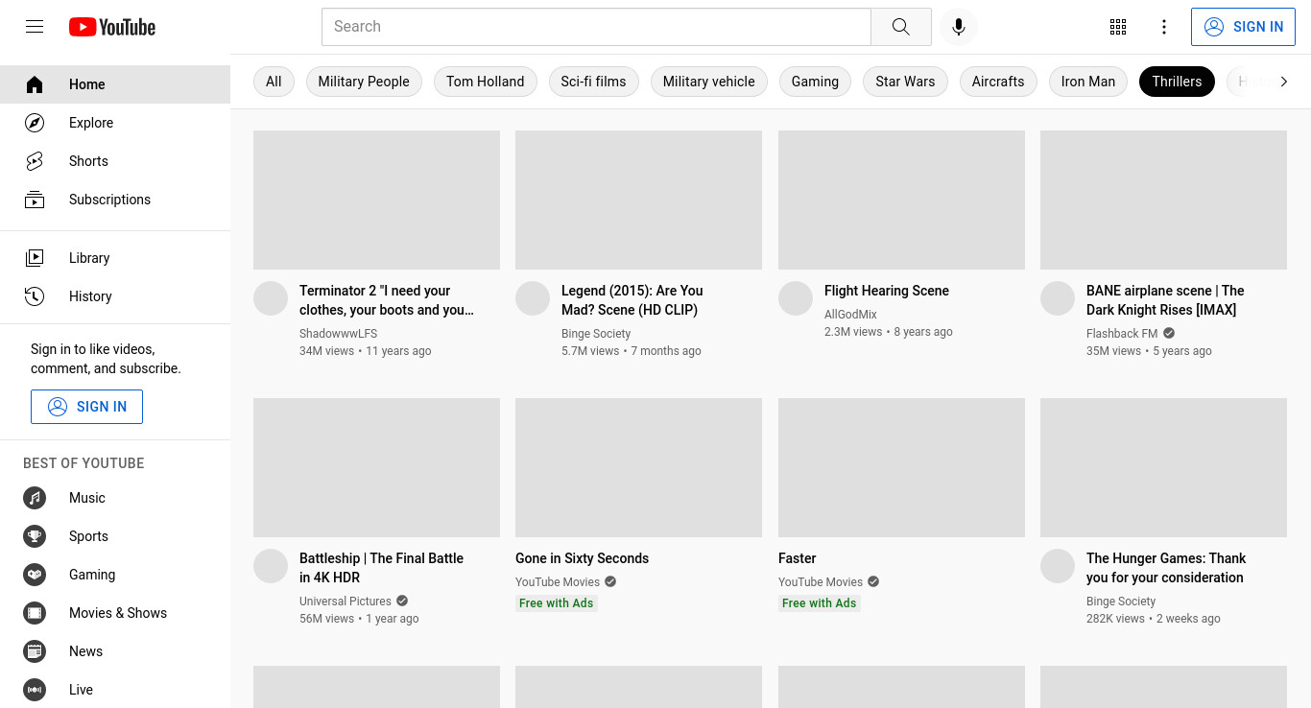The height and width of the screenshot is (708, 1311).
Task: Open Legend (2015) Are You Mad video title
Action: (x=632, y=300)
